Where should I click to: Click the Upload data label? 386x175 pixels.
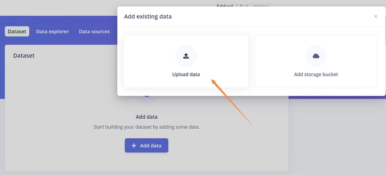(186, 74)
